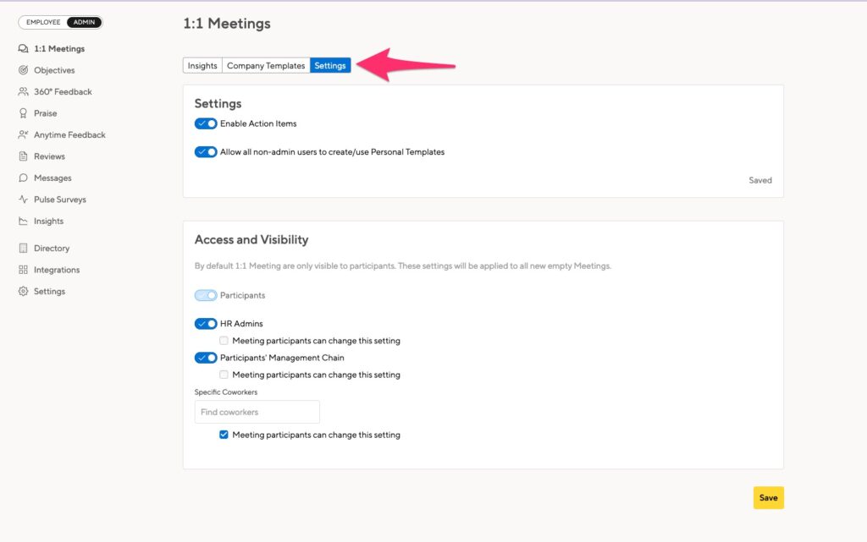The height and width of the screenshot is (542, 867).
Task: Click the Reviews document icon
Action: click(23, 156)
